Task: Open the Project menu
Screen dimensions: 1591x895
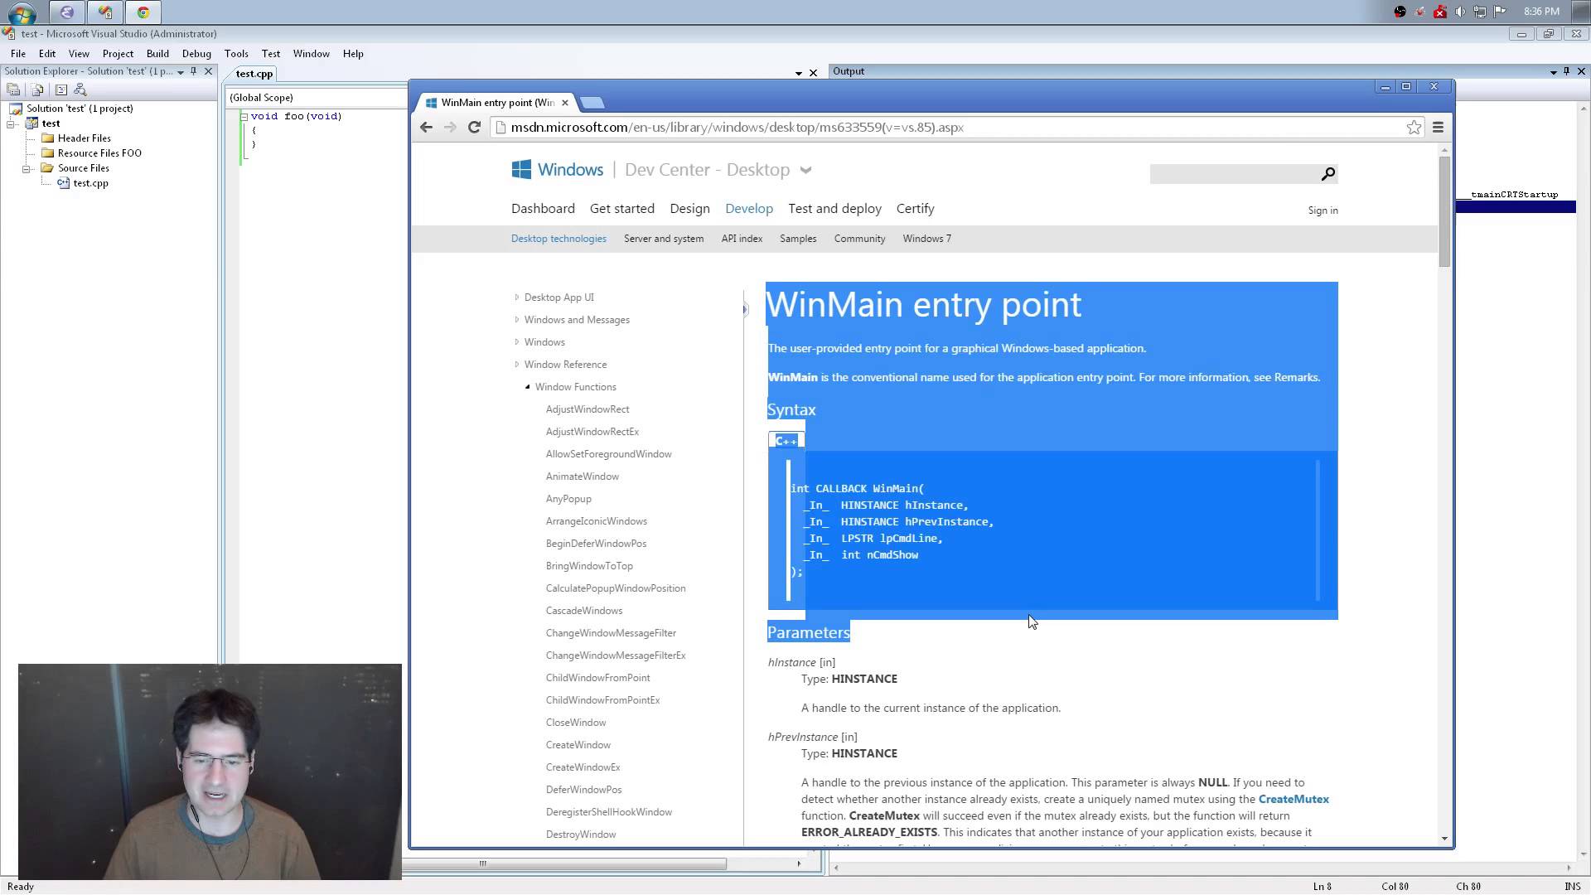Action: (x=118, y=53)
